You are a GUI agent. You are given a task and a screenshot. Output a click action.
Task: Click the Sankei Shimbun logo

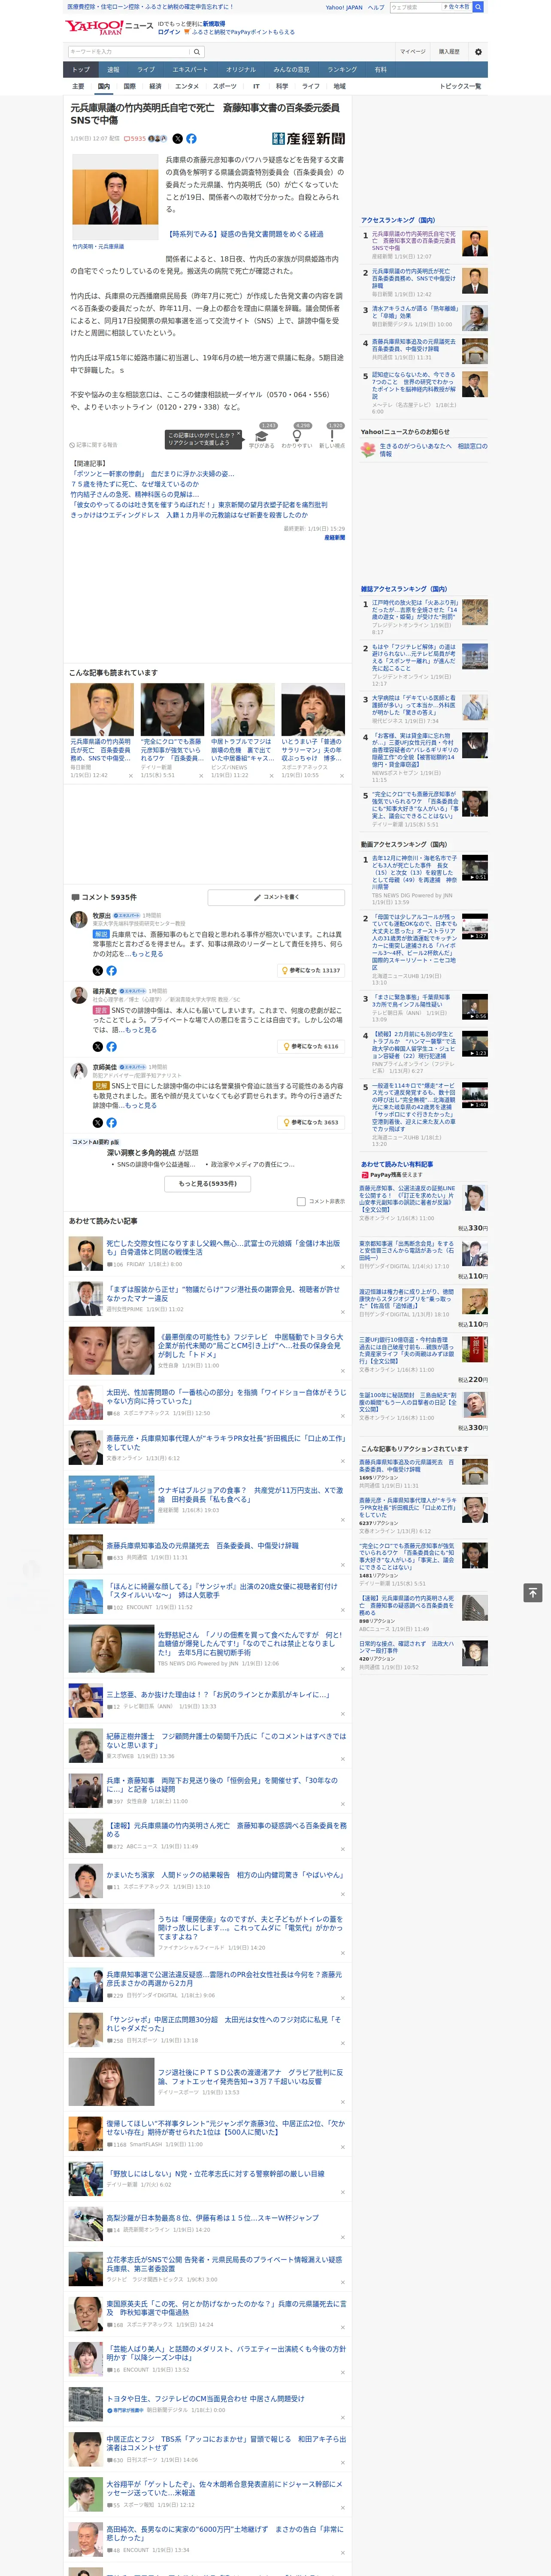308,139
